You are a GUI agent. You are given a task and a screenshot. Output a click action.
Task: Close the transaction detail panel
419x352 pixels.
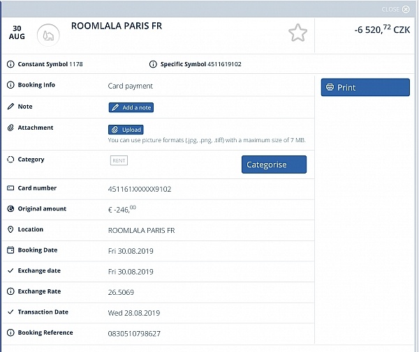pyautogui.click(x=395, y=9)
